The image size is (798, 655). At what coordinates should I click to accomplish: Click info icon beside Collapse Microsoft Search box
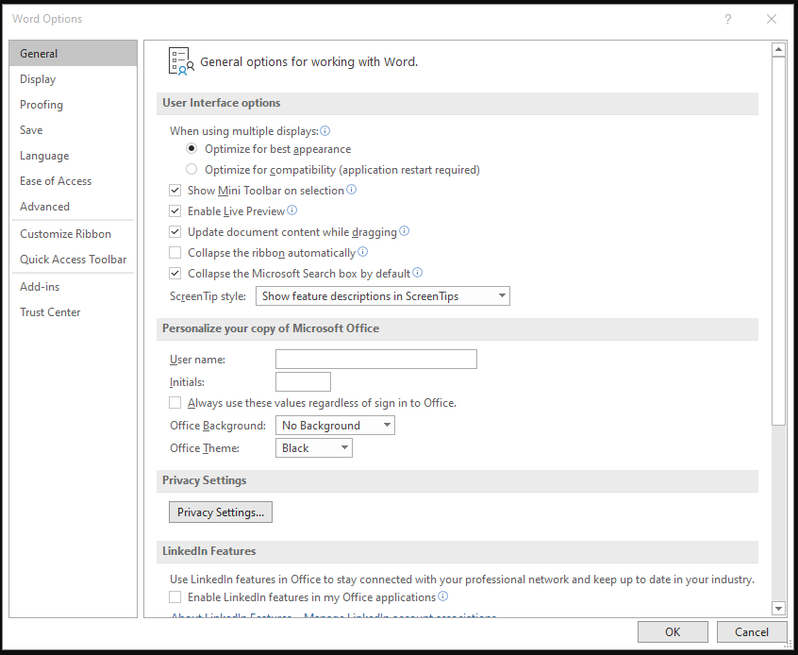click(x=418, y=273)
